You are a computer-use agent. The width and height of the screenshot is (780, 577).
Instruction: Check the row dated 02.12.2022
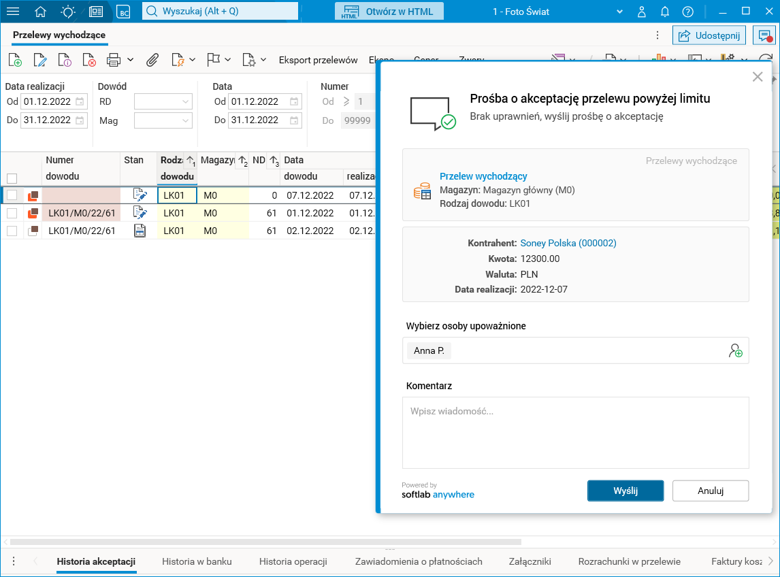click(12, 231)
